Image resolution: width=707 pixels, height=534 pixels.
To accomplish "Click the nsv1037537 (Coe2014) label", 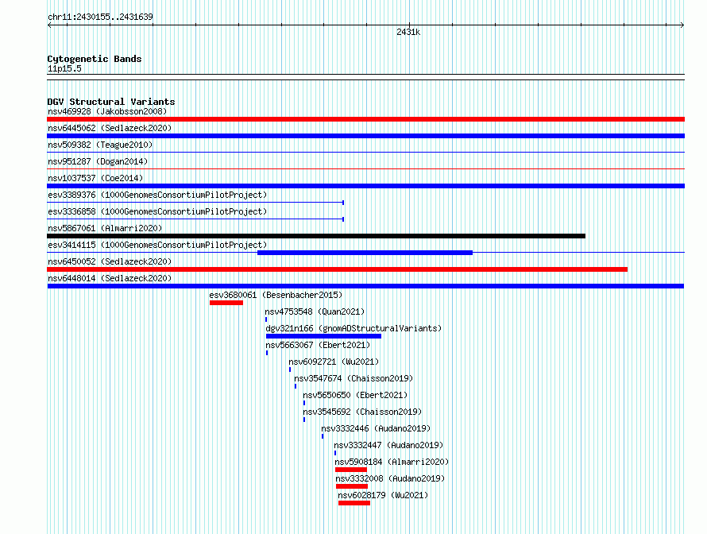I will coord(95,178).
